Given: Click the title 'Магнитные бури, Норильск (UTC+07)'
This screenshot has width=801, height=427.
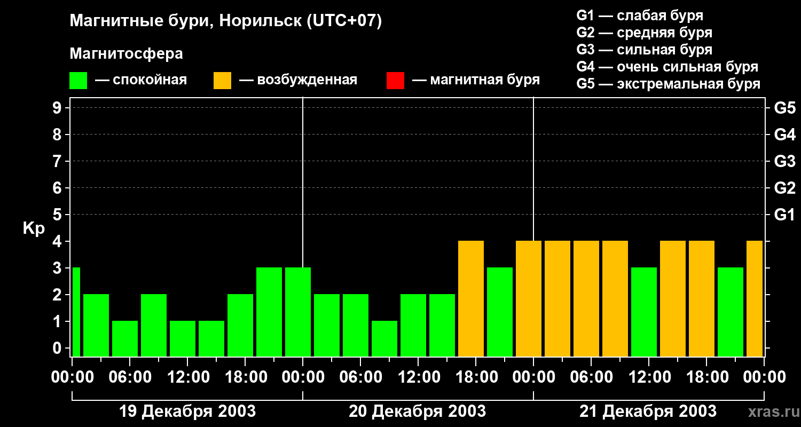Looking at the screenshot, I should click(x=226, y=21).
